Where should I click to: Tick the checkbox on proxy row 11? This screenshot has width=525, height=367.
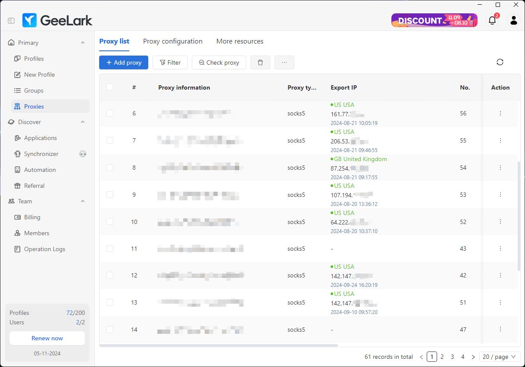pos(109,249)
